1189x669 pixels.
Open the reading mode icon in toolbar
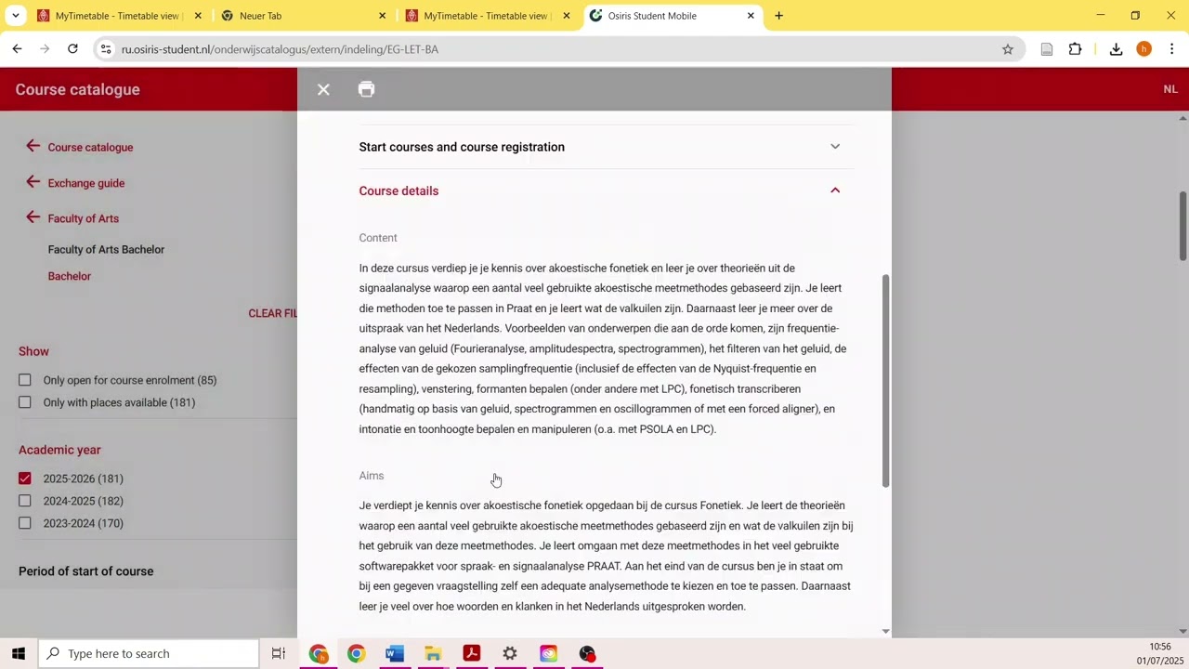pyautogui.click(x=1047, y=49)
